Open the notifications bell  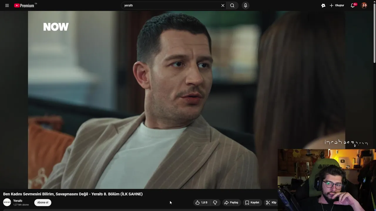coord(353,6)
